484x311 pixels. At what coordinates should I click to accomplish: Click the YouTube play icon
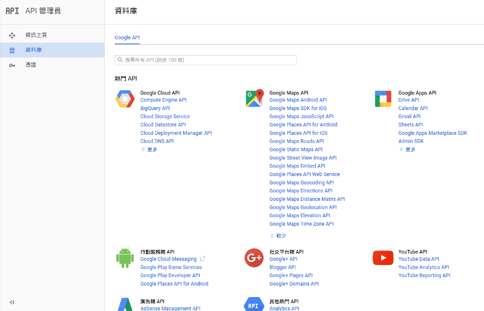pos(383,258)
